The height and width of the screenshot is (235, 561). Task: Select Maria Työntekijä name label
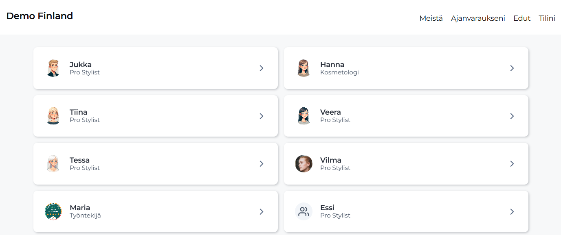pyautogui.click(x=80, y=208)
